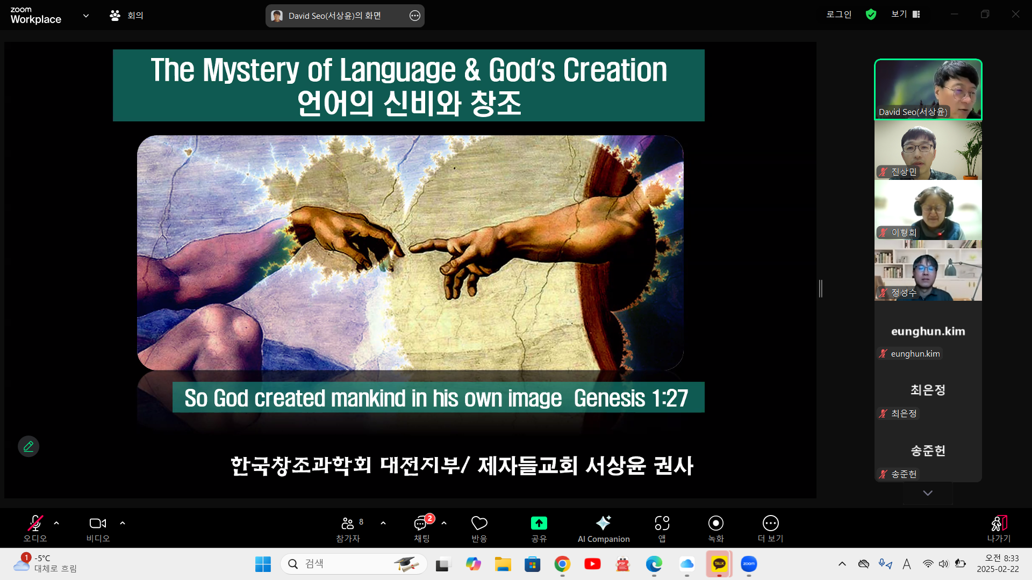Click volume speaker icon in tray
The image size is (1032, 580).
(943, 564)
